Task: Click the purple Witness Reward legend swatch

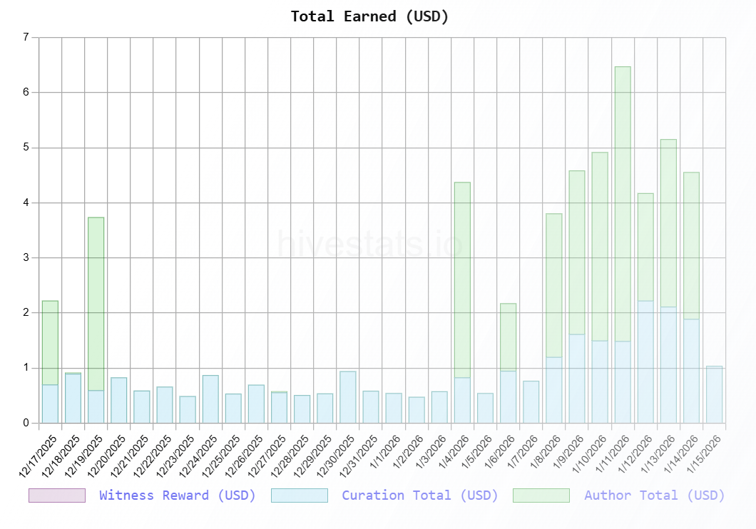Action: point(56,495)
